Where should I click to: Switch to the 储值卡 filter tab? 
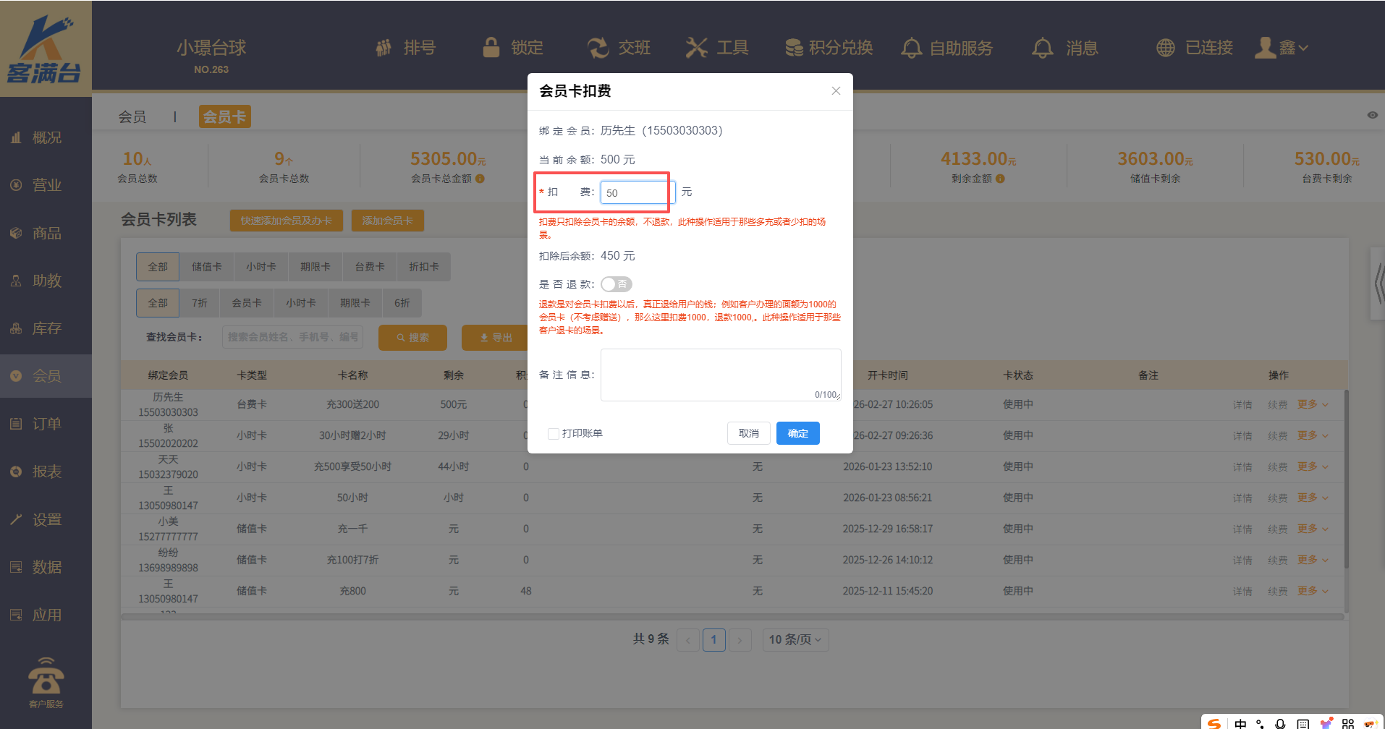click(x=206, y=267)
